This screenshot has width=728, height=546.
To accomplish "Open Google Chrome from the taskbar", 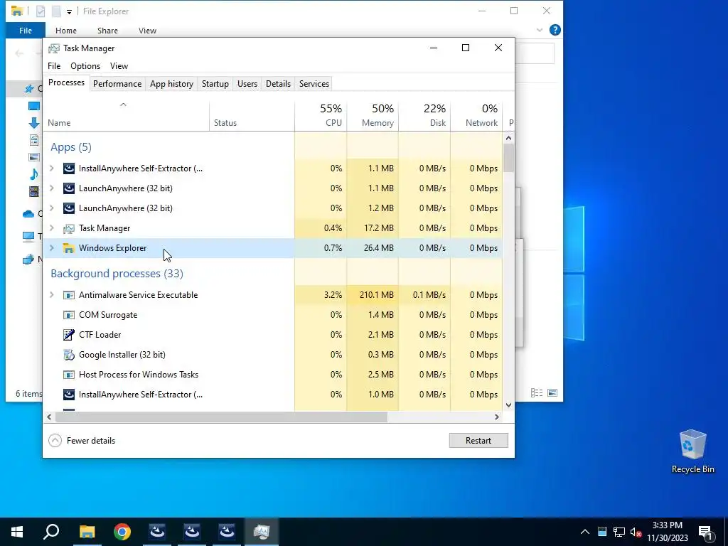I will pyautogui.click(x=122, y=532).
